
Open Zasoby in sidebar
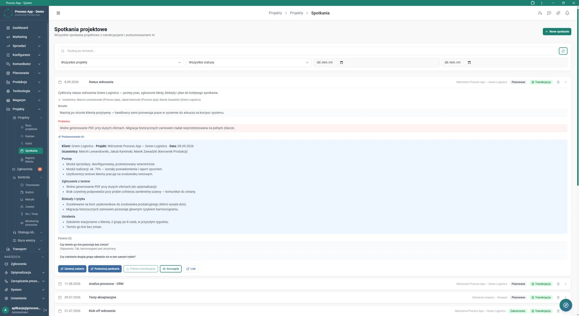click(x=30, y=207)
